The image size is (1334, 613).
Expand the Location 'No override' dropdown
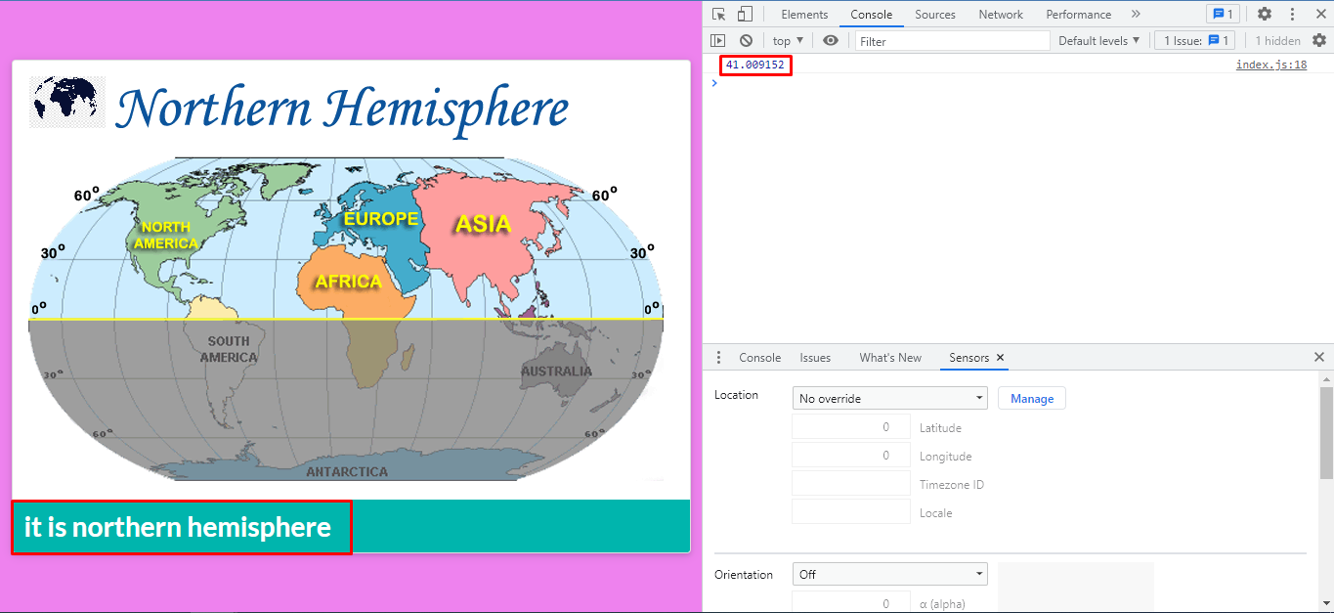tap(888, 398)
